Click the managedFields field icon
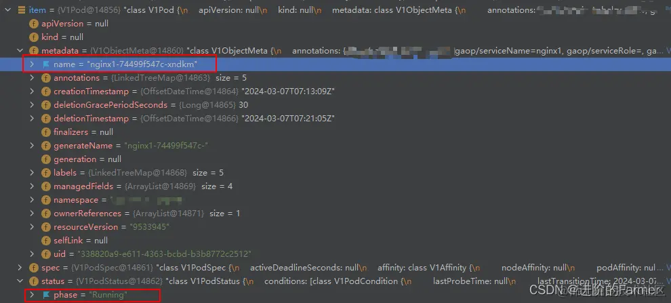Image resolution: width=671 pixels, height=303 pixels. point(46,186)
